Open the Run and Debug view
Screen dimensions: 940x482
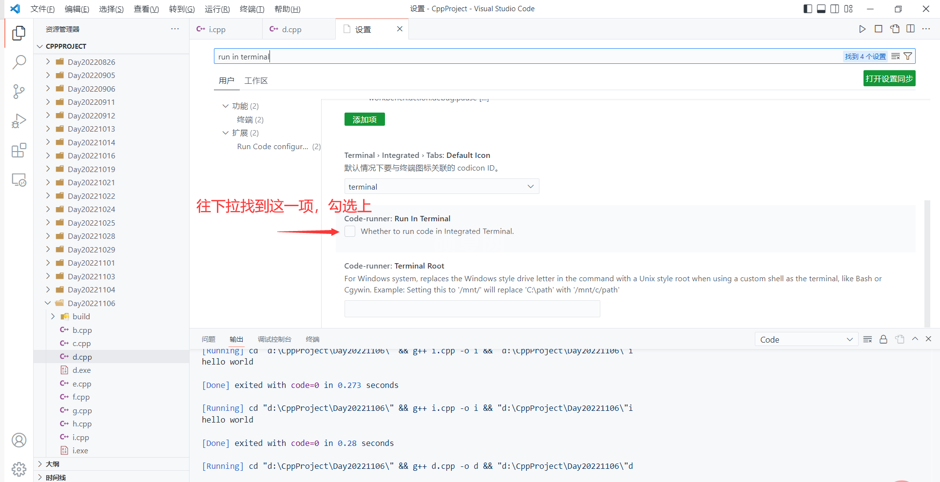[19, 121]
